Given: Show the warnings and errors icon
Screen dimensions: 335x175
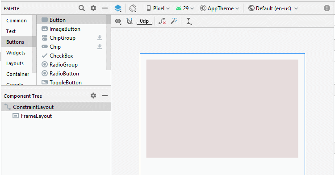Looking at the screenshot, I should 327,8.
